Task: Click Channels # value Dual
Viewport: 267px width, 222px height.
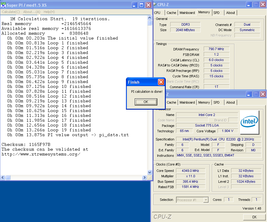Action: pos(247,24)
